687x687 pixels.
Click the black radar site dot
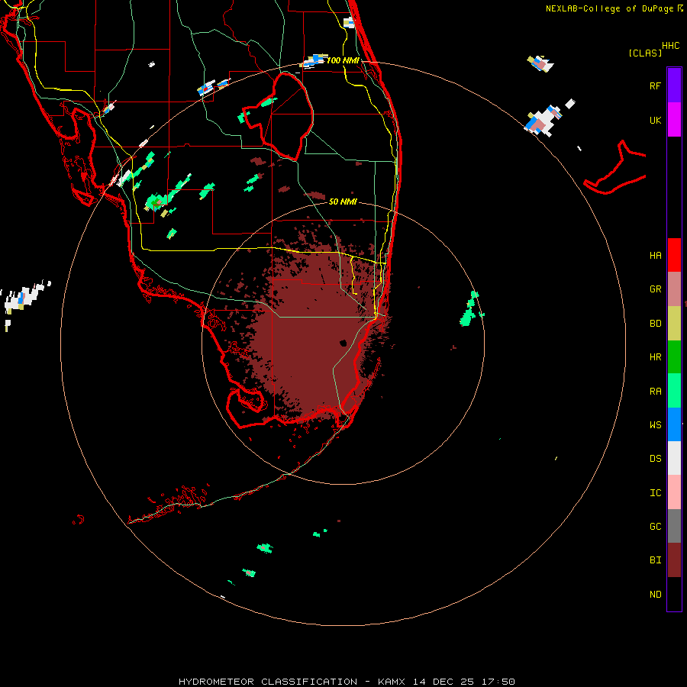point(343,343)
